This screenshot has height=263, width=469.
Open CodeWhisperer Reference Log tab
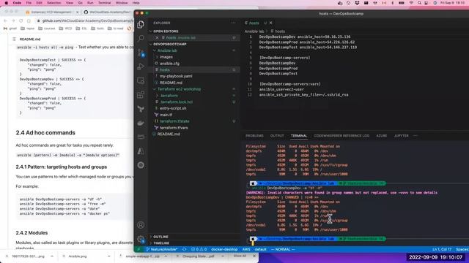coord(341,136)
